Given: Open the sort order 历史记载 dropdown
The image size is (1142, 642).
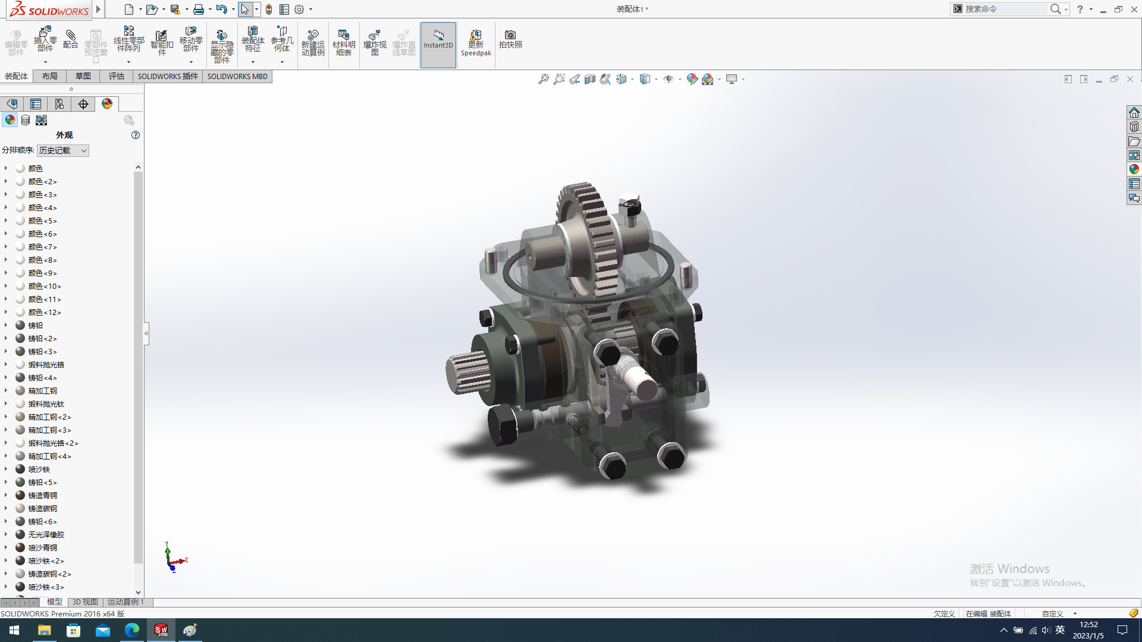Looking at the screenshot, I should 62,150.
